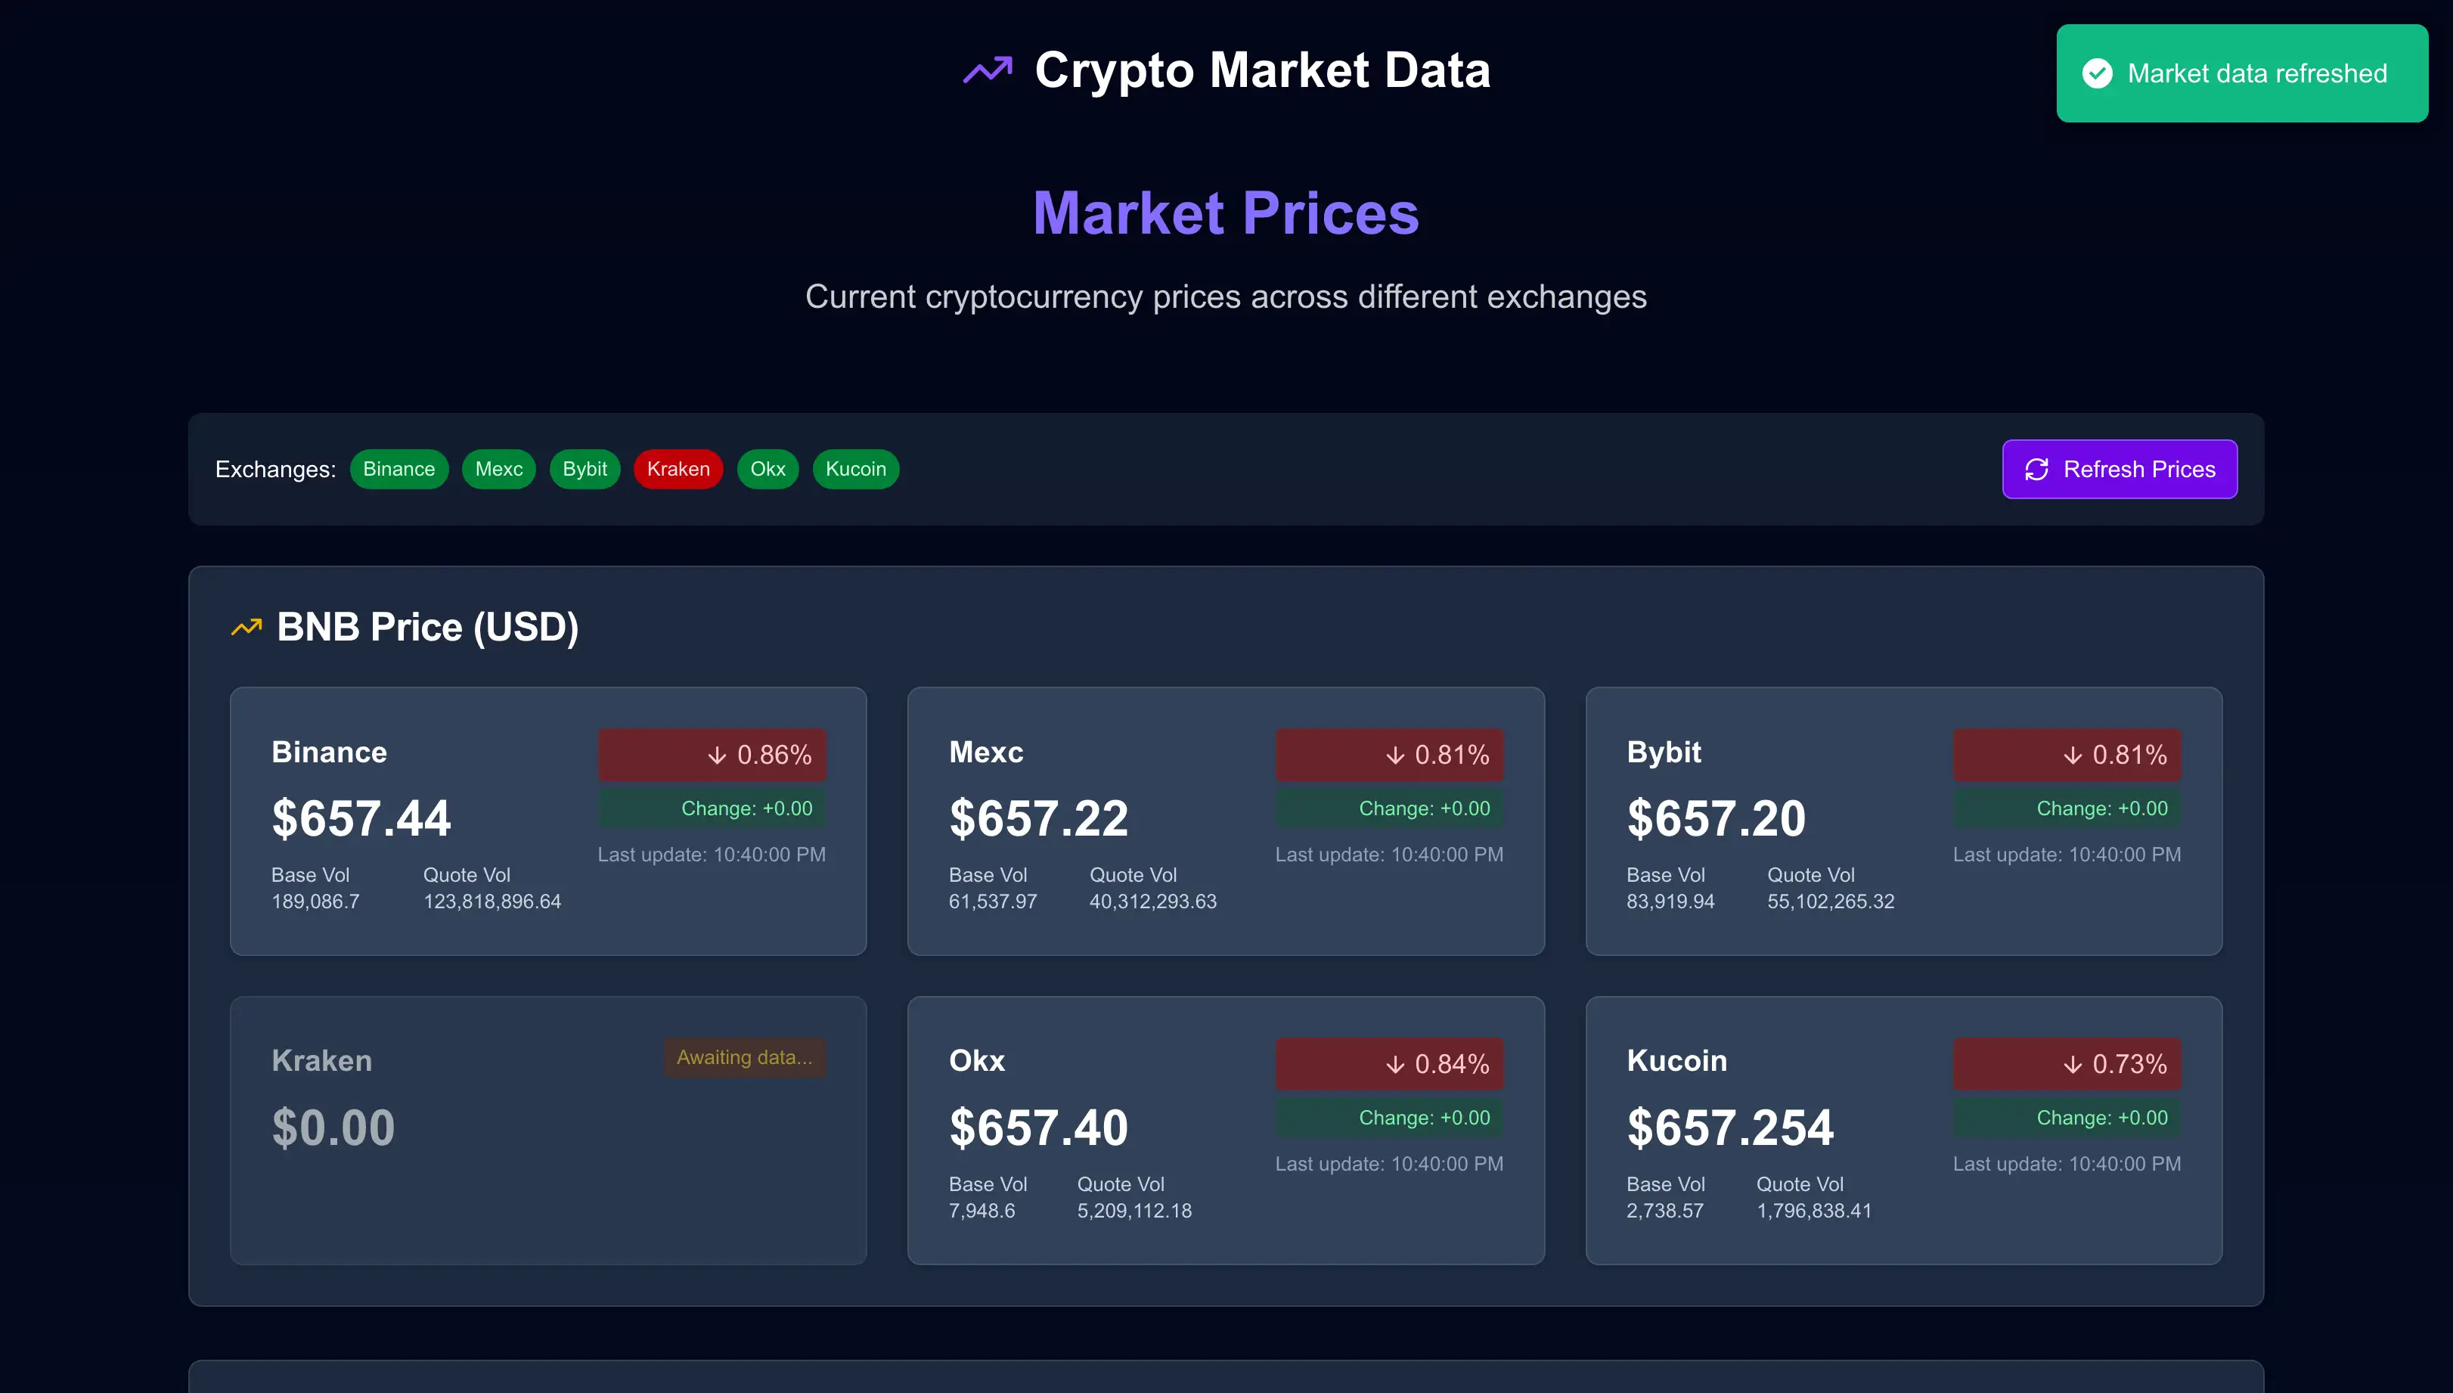The height and width of the screenshot is (1393, 2453).
Task: Toggle the Kraken exchange pill
Action: pyautogui.click(x=678, y=469)
